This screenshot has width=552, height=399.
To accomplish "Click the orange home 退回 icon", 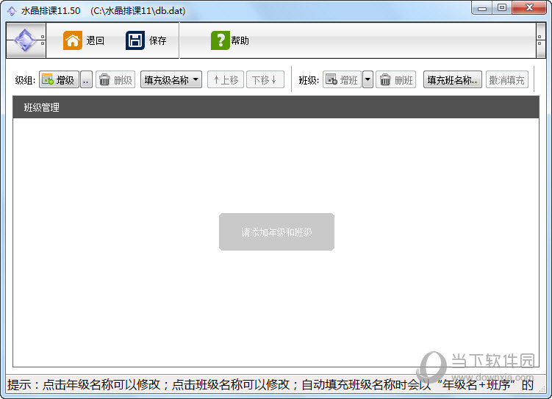I will pyautogui.click(x=73, y=40).
